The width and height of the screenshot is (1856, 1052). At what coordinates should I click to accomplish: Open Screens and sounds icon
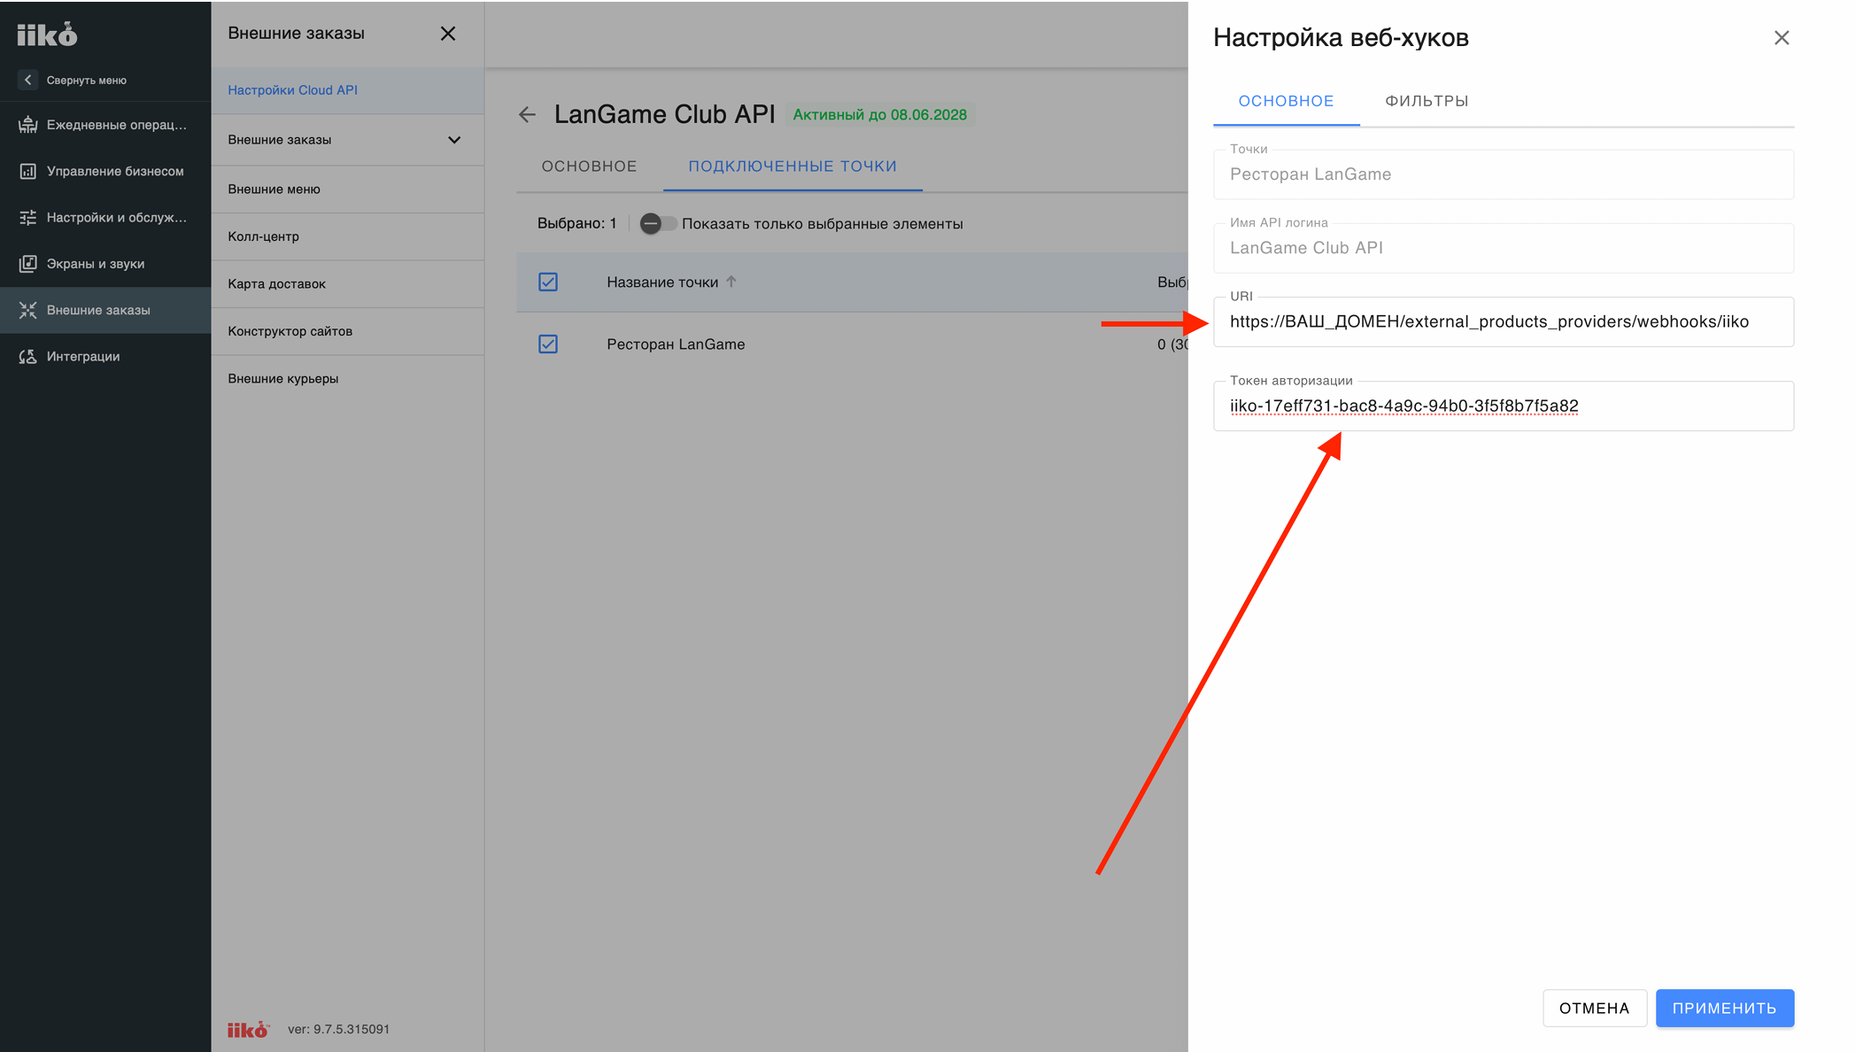pyautogui.click(x=28, y=264)
